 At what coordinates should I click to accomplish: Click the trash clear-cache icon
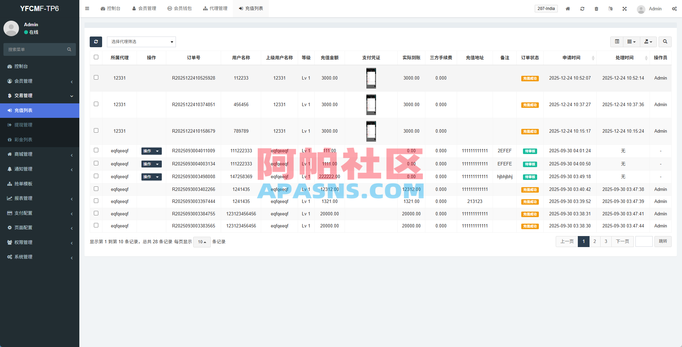click(x=596, y=9)
